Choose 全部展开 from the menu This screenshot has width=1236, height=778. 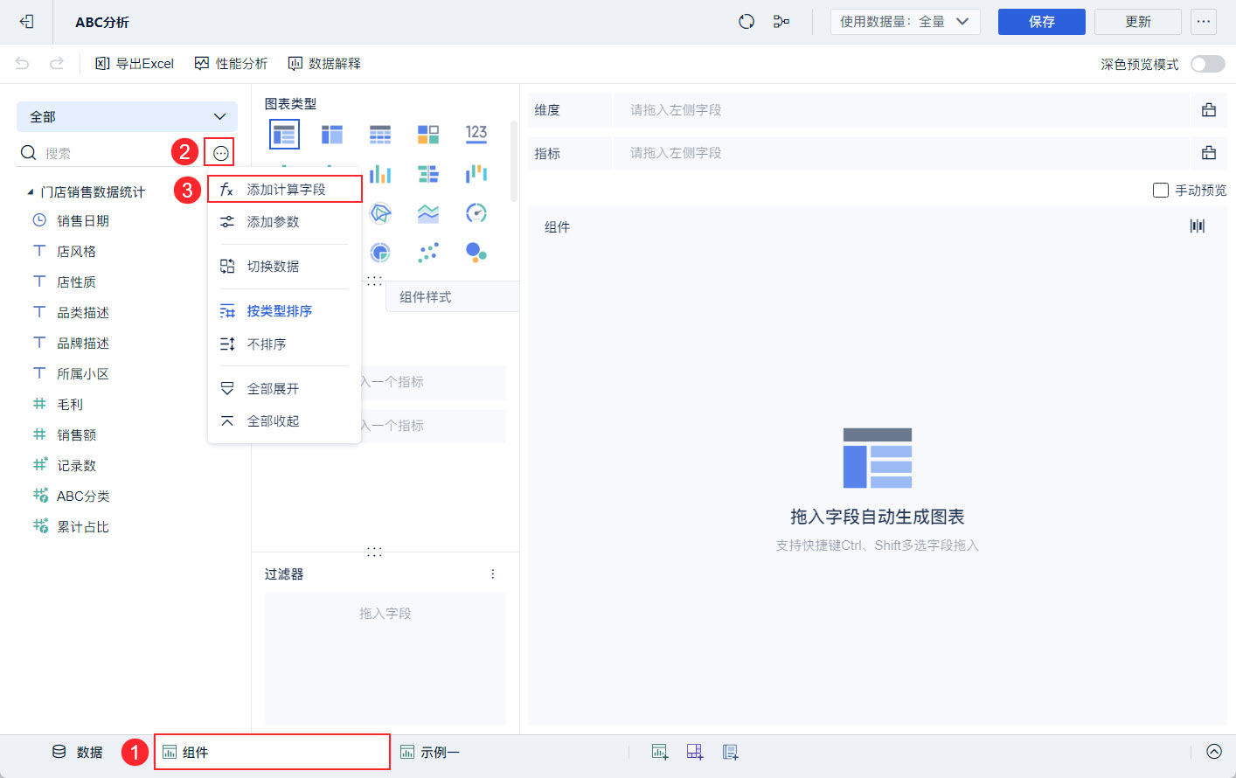tap(285, 389)
